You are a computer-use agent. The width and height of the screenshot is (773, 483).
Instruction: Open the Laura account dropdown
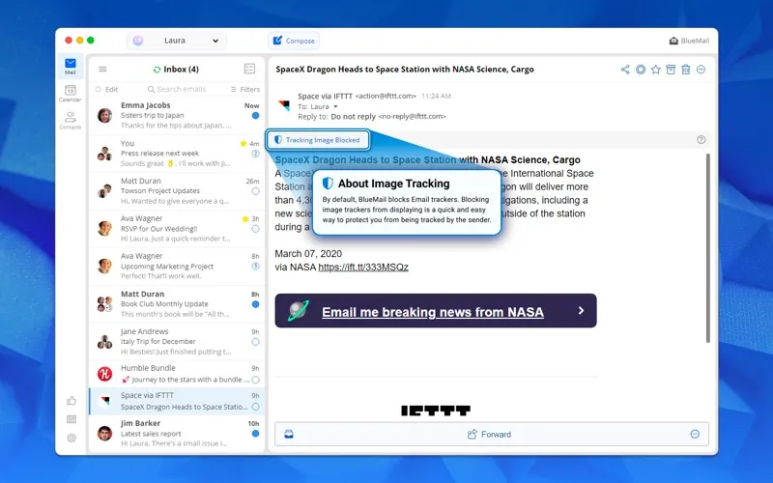(177, 41)
